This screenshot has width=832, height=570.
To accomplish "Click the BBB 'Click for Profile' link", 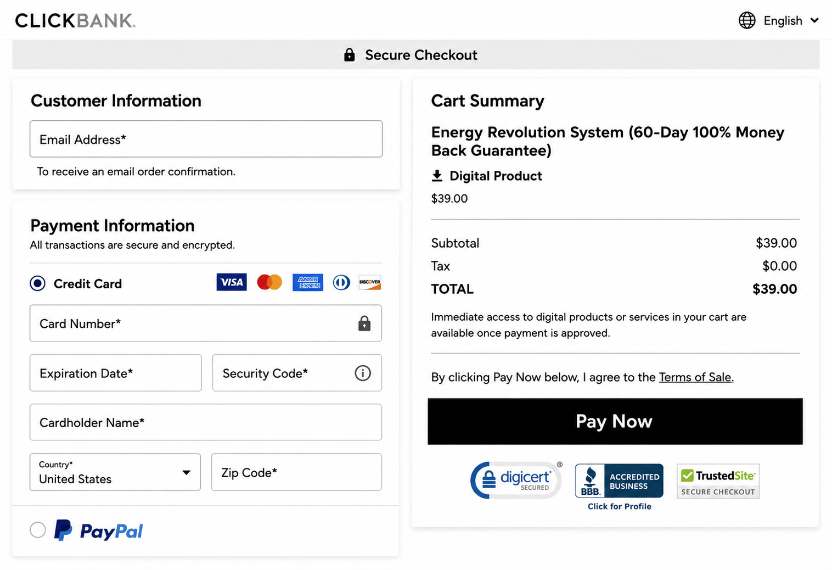I will coord(620,506).
